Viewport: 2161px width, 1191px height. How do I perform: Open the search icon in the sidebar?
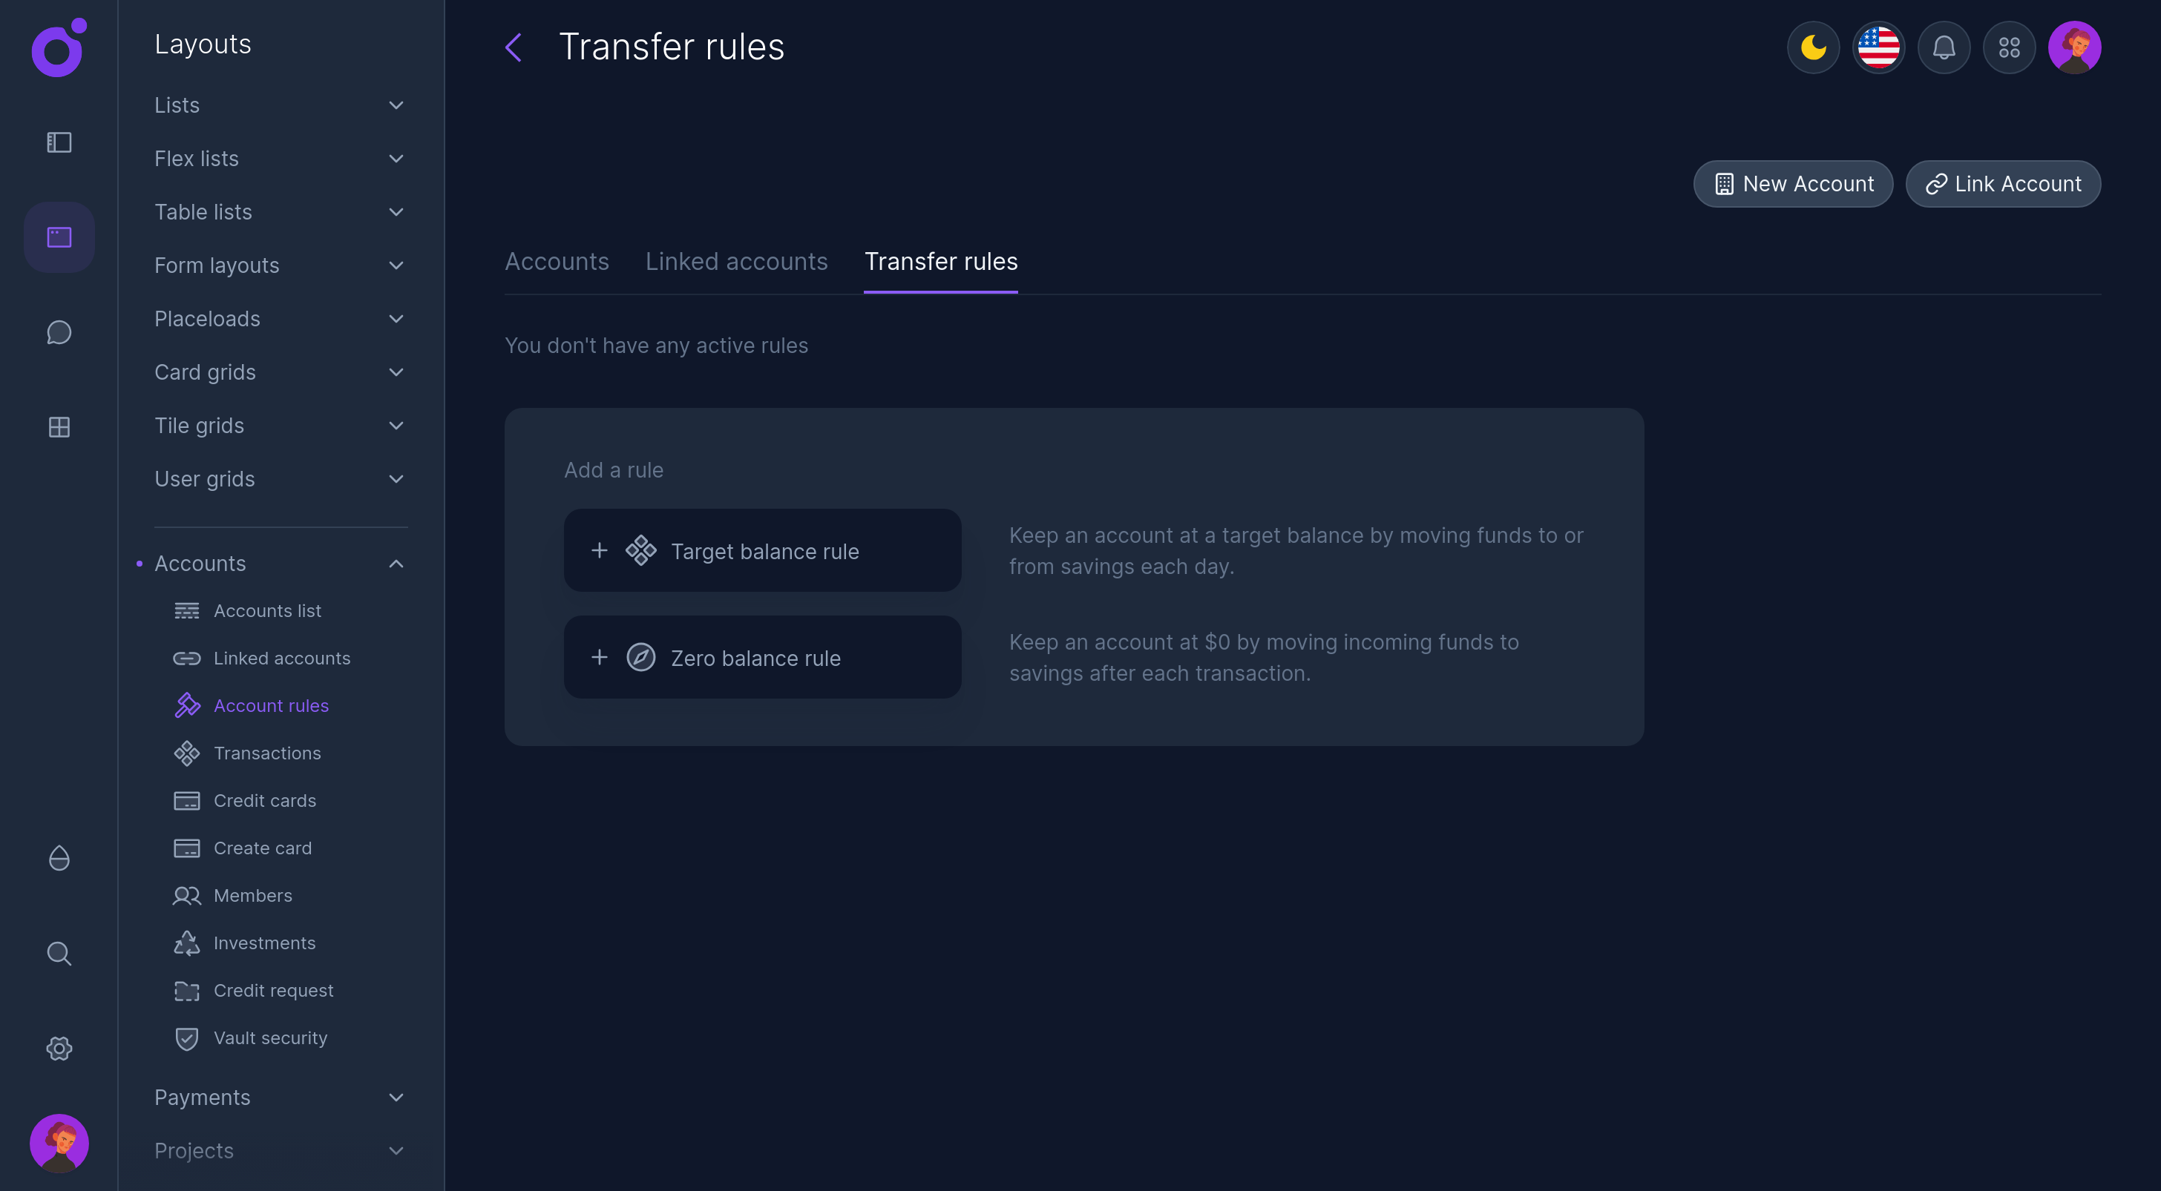(59, 953)
